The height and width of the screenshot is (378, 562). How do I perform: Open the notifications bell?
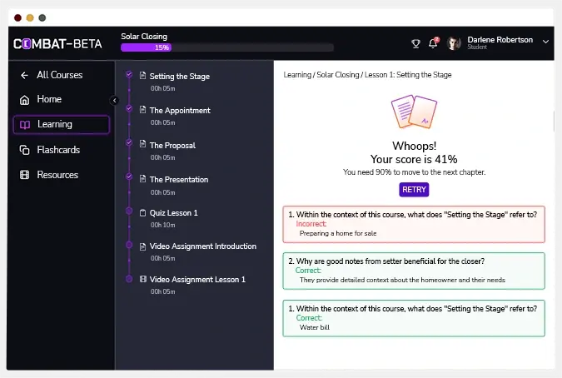click(433, 43)
